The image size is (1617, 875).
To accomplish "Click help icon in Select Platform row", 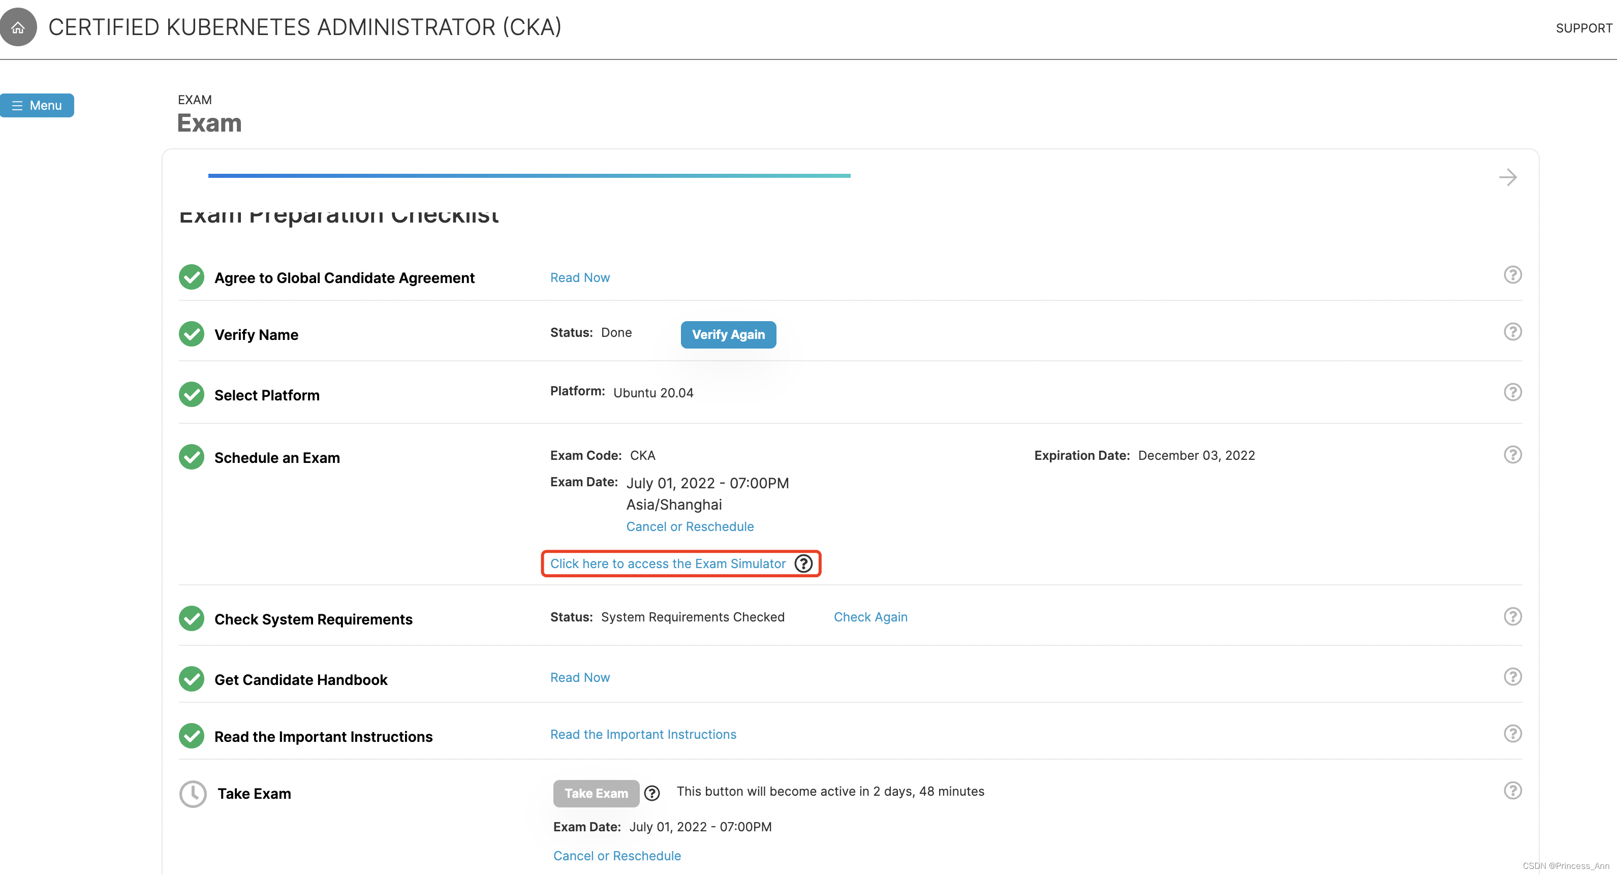I will (1512, 392).
